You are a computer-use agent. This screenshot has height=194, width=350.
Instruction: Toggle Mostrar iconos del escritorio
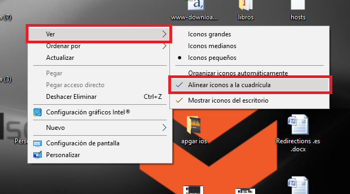pyautogui.click(x=249, y=100)
